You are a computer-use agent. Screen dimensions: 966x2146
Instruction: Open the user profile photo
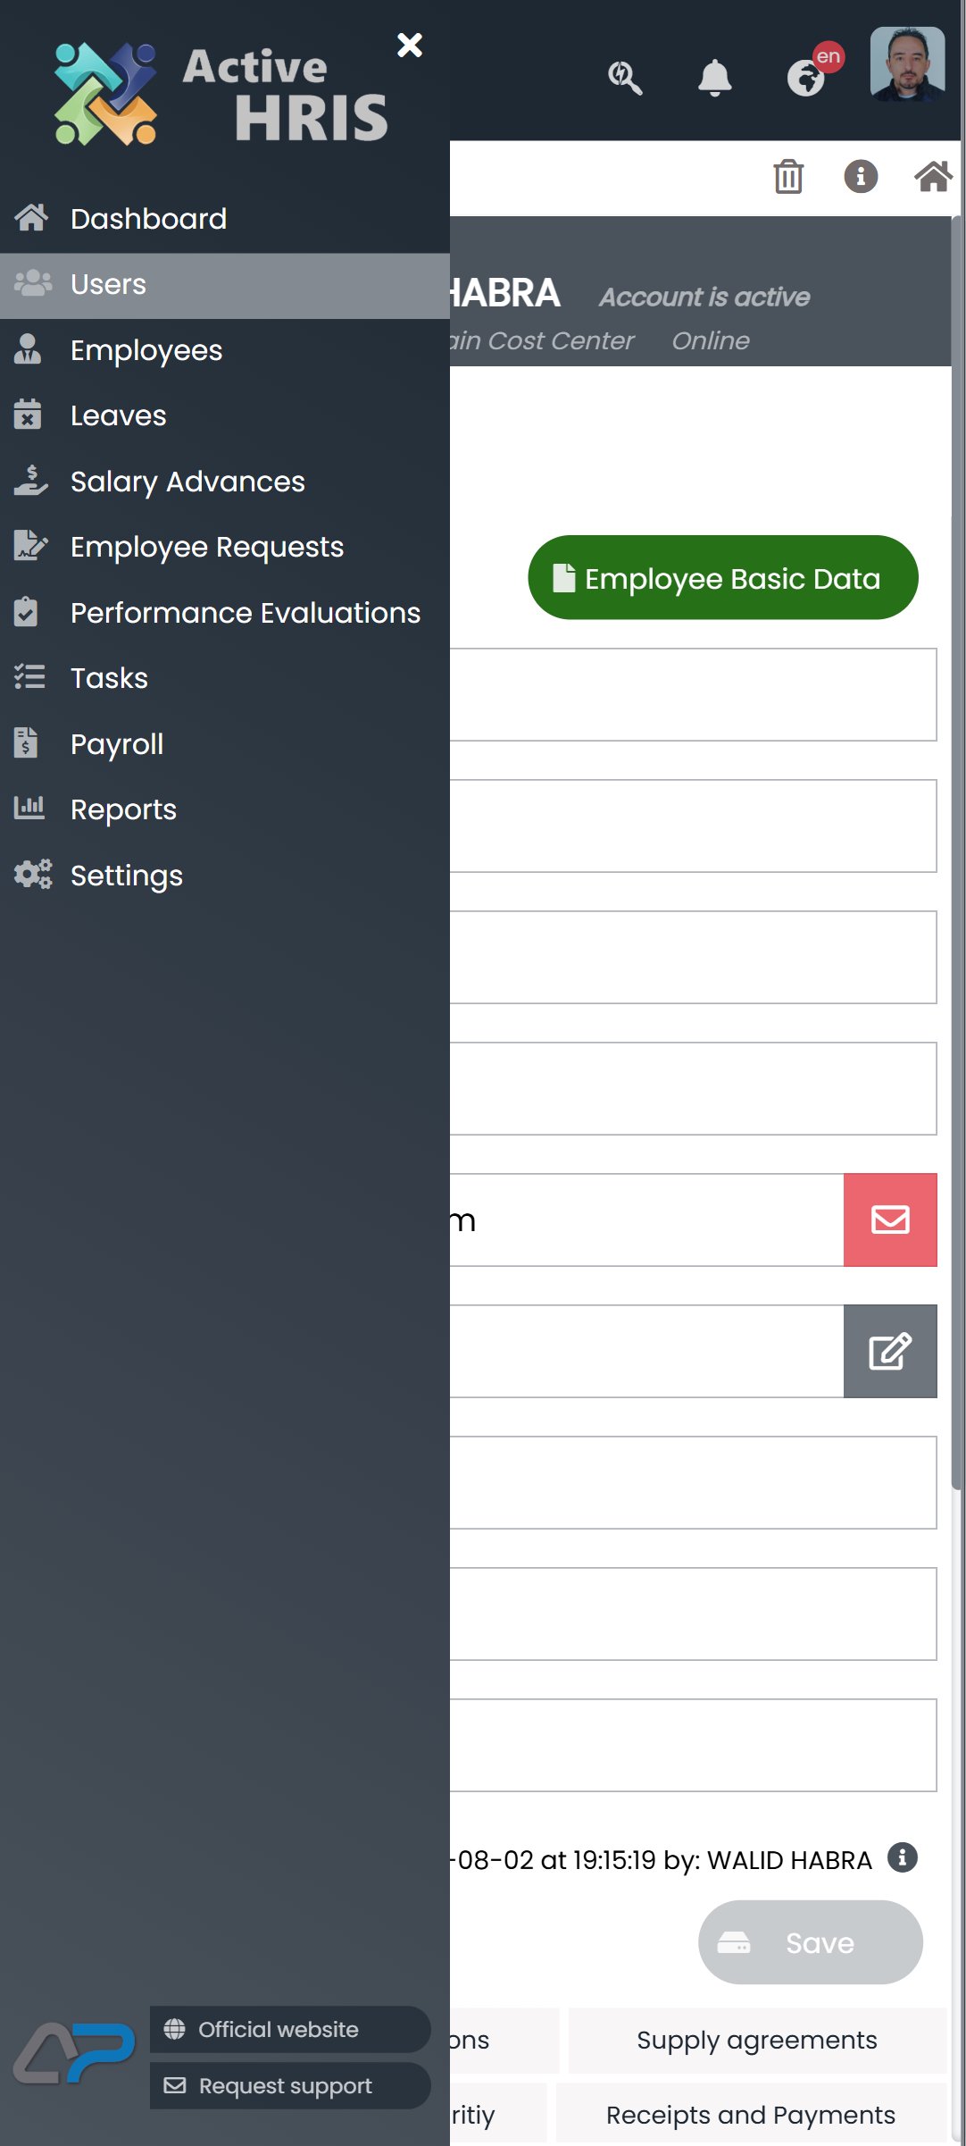908,63
